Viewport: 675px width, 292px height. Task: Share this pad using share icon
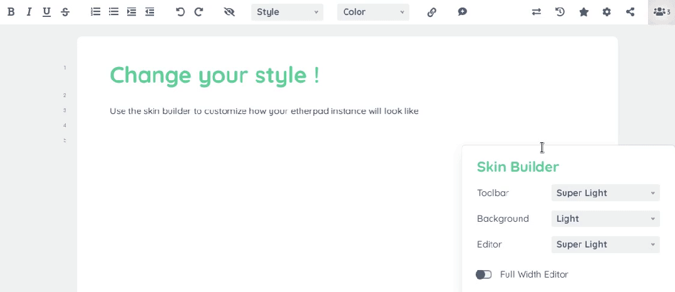[630, 12]
